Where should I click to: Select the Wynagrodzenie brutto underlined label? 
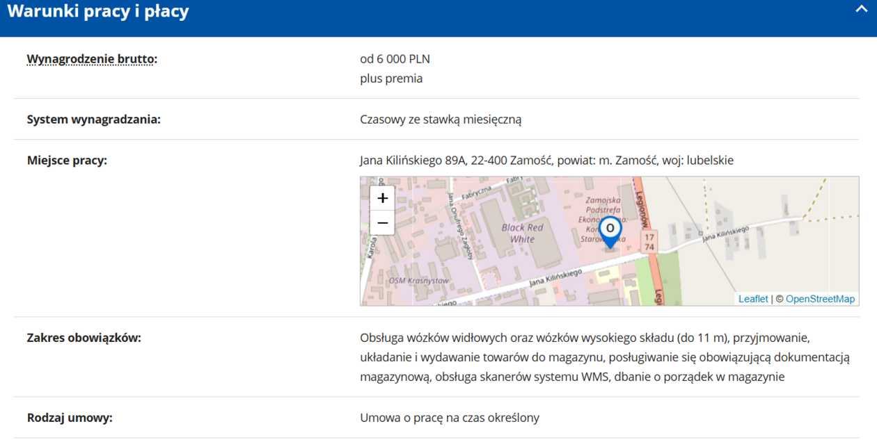coord(92,59)
